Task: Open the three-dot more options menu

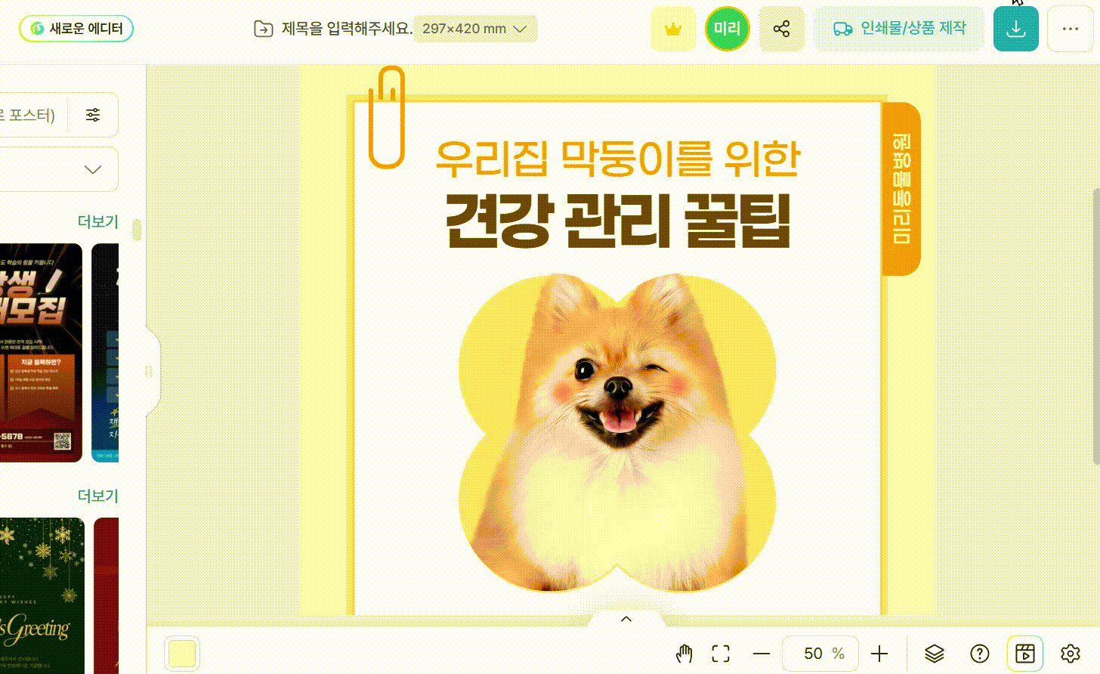Action: point(1070,29)
